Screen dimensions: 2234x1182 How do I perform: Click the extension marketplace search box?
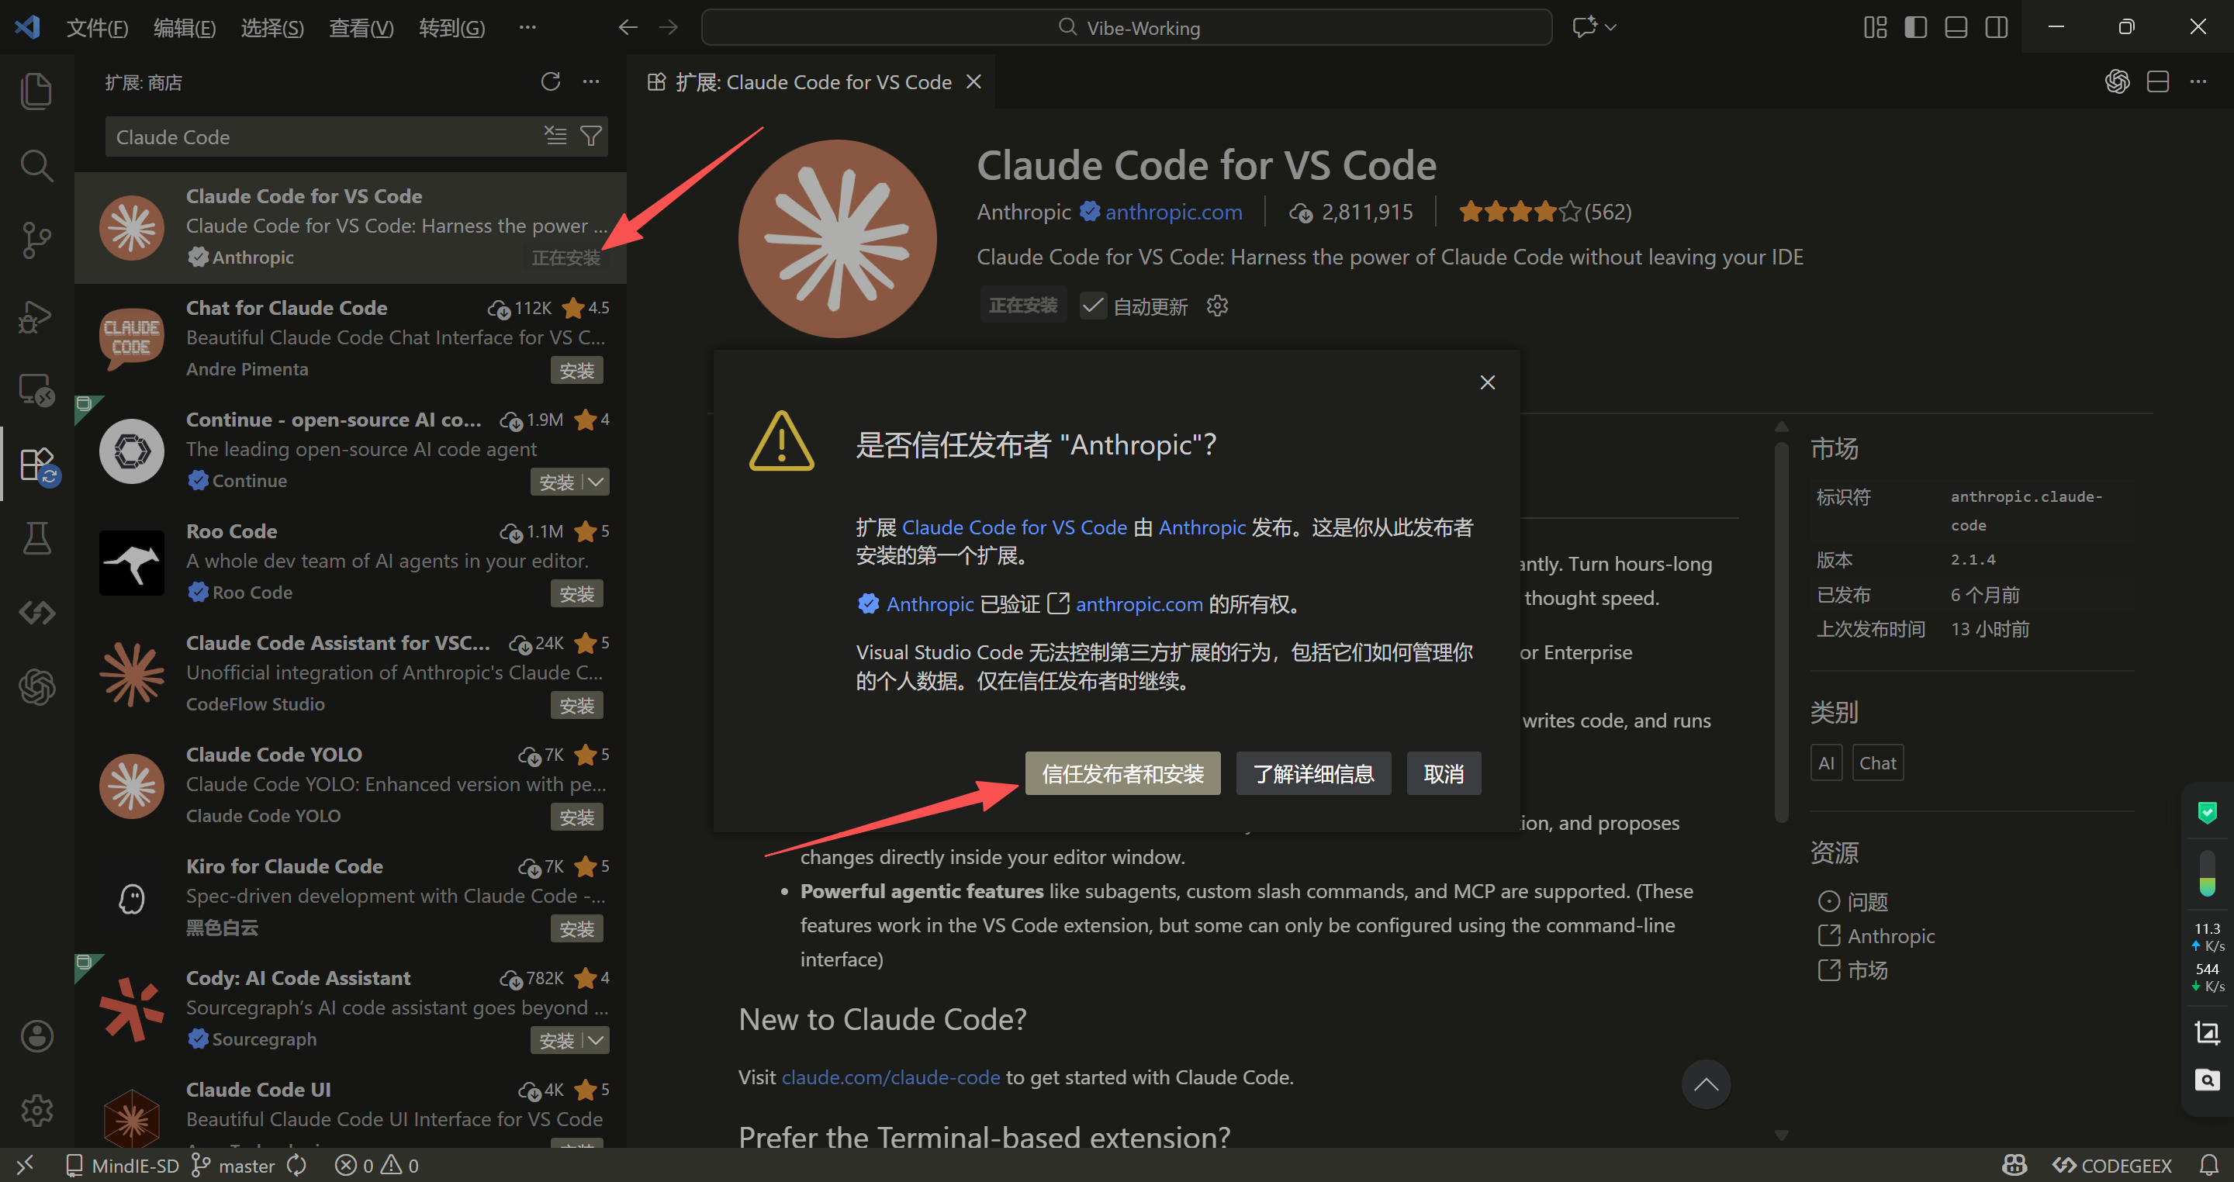(x=330, y=137)
